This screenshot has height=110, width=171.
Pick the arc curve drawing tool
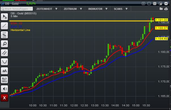(x=4, y=62)
